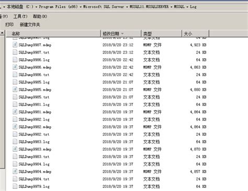This screenshot has height=191, width=248.
Task: Click the file icon of SQLDump9987.txt
Action: coord(15,52)
